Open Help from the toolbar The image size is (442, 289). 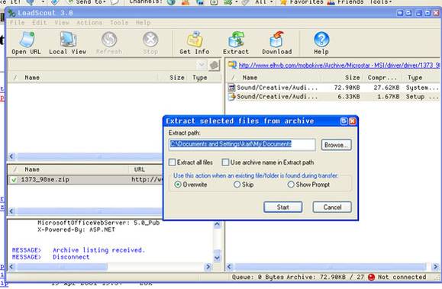coord(321,43)
